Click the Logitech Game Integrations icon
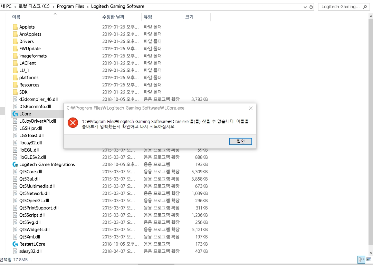 15,164
